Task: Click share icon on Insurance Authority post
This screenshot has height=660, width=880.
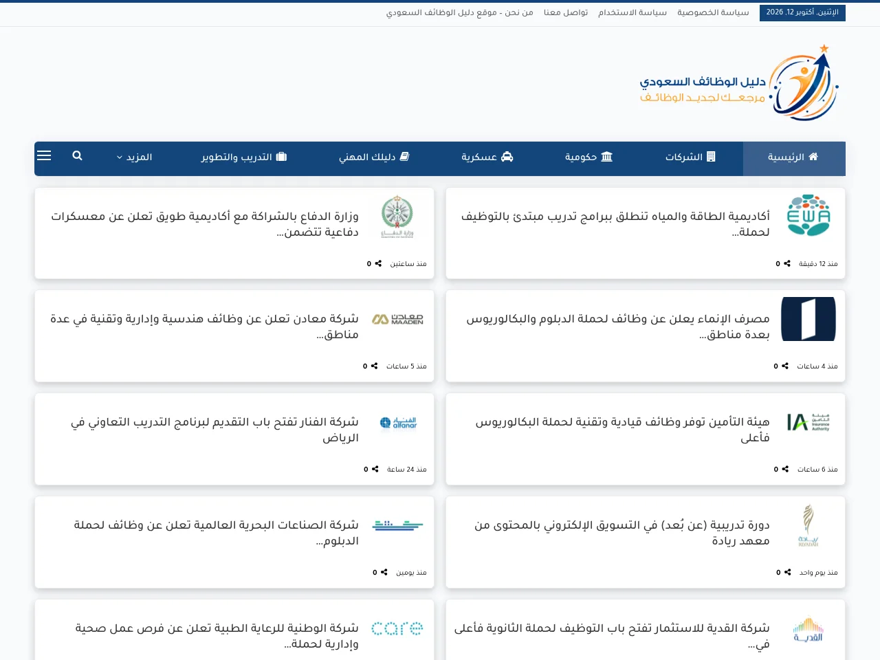Action: (x=785, y=469)
